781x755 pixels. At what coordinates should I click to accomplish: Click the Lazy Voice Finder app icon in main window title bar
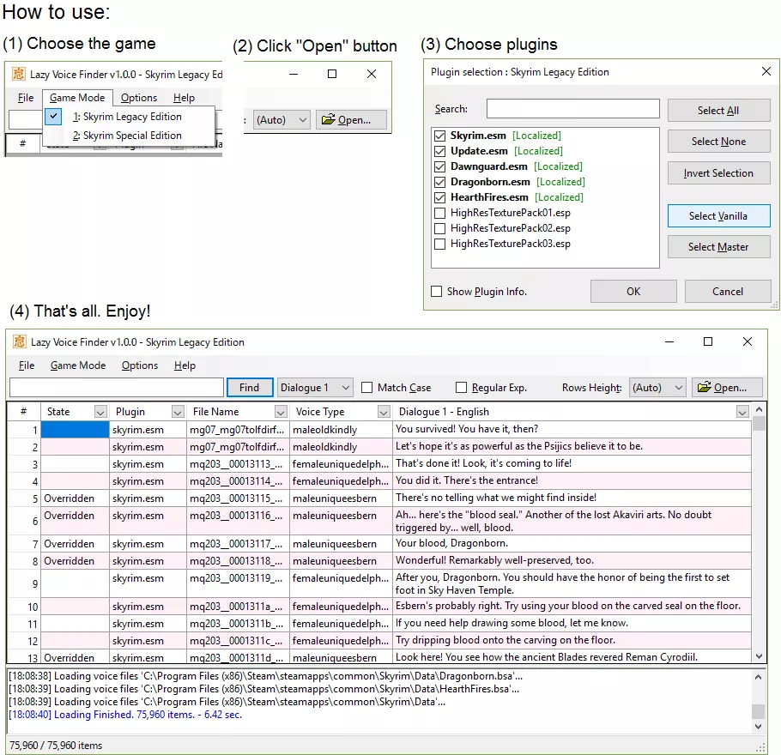(x=20, y=341)
